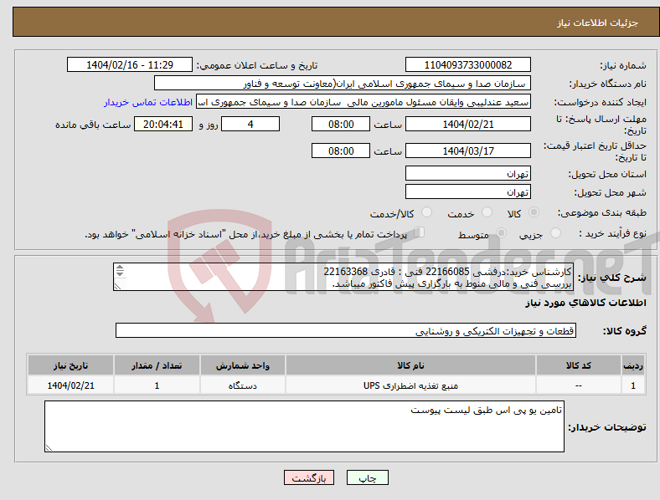Click the استان محل تحویل field تهران

click(x=467, y=173)
